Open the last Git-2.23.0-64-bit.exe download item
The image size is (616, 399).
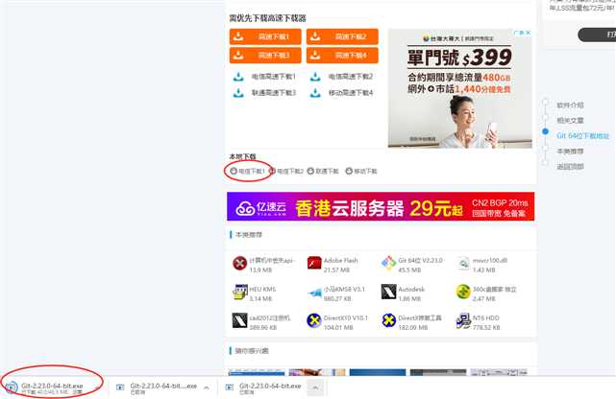point(270,387)
